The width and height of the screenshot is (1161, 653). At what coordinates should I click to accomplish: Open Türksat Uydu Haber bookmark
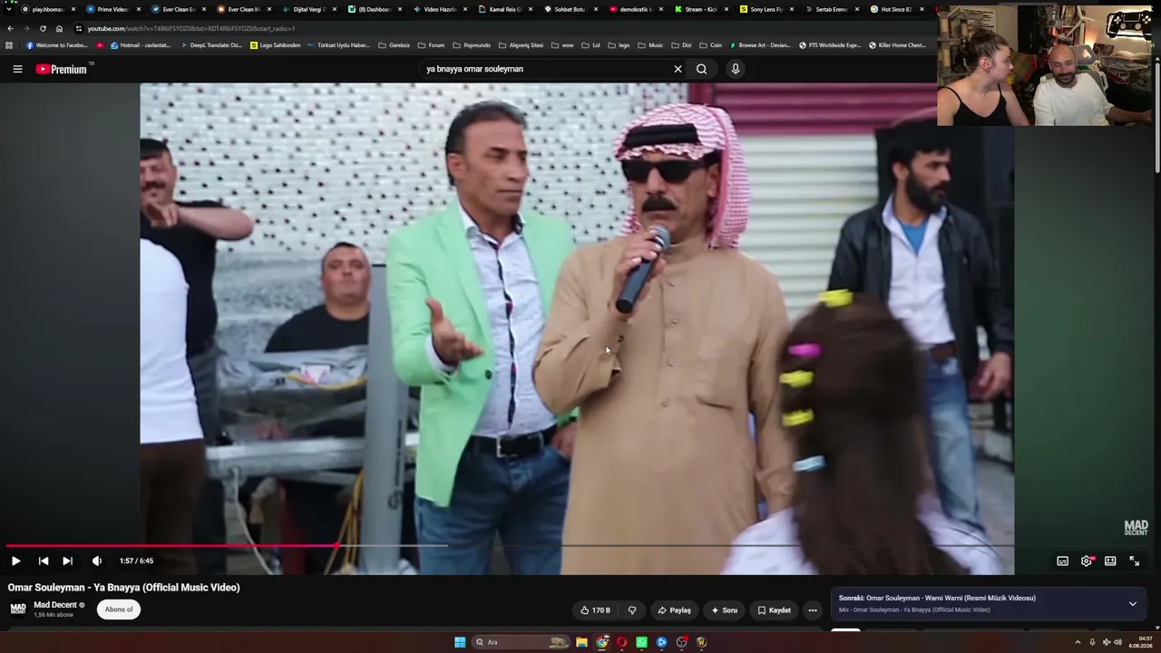click(x=338, y=45)
